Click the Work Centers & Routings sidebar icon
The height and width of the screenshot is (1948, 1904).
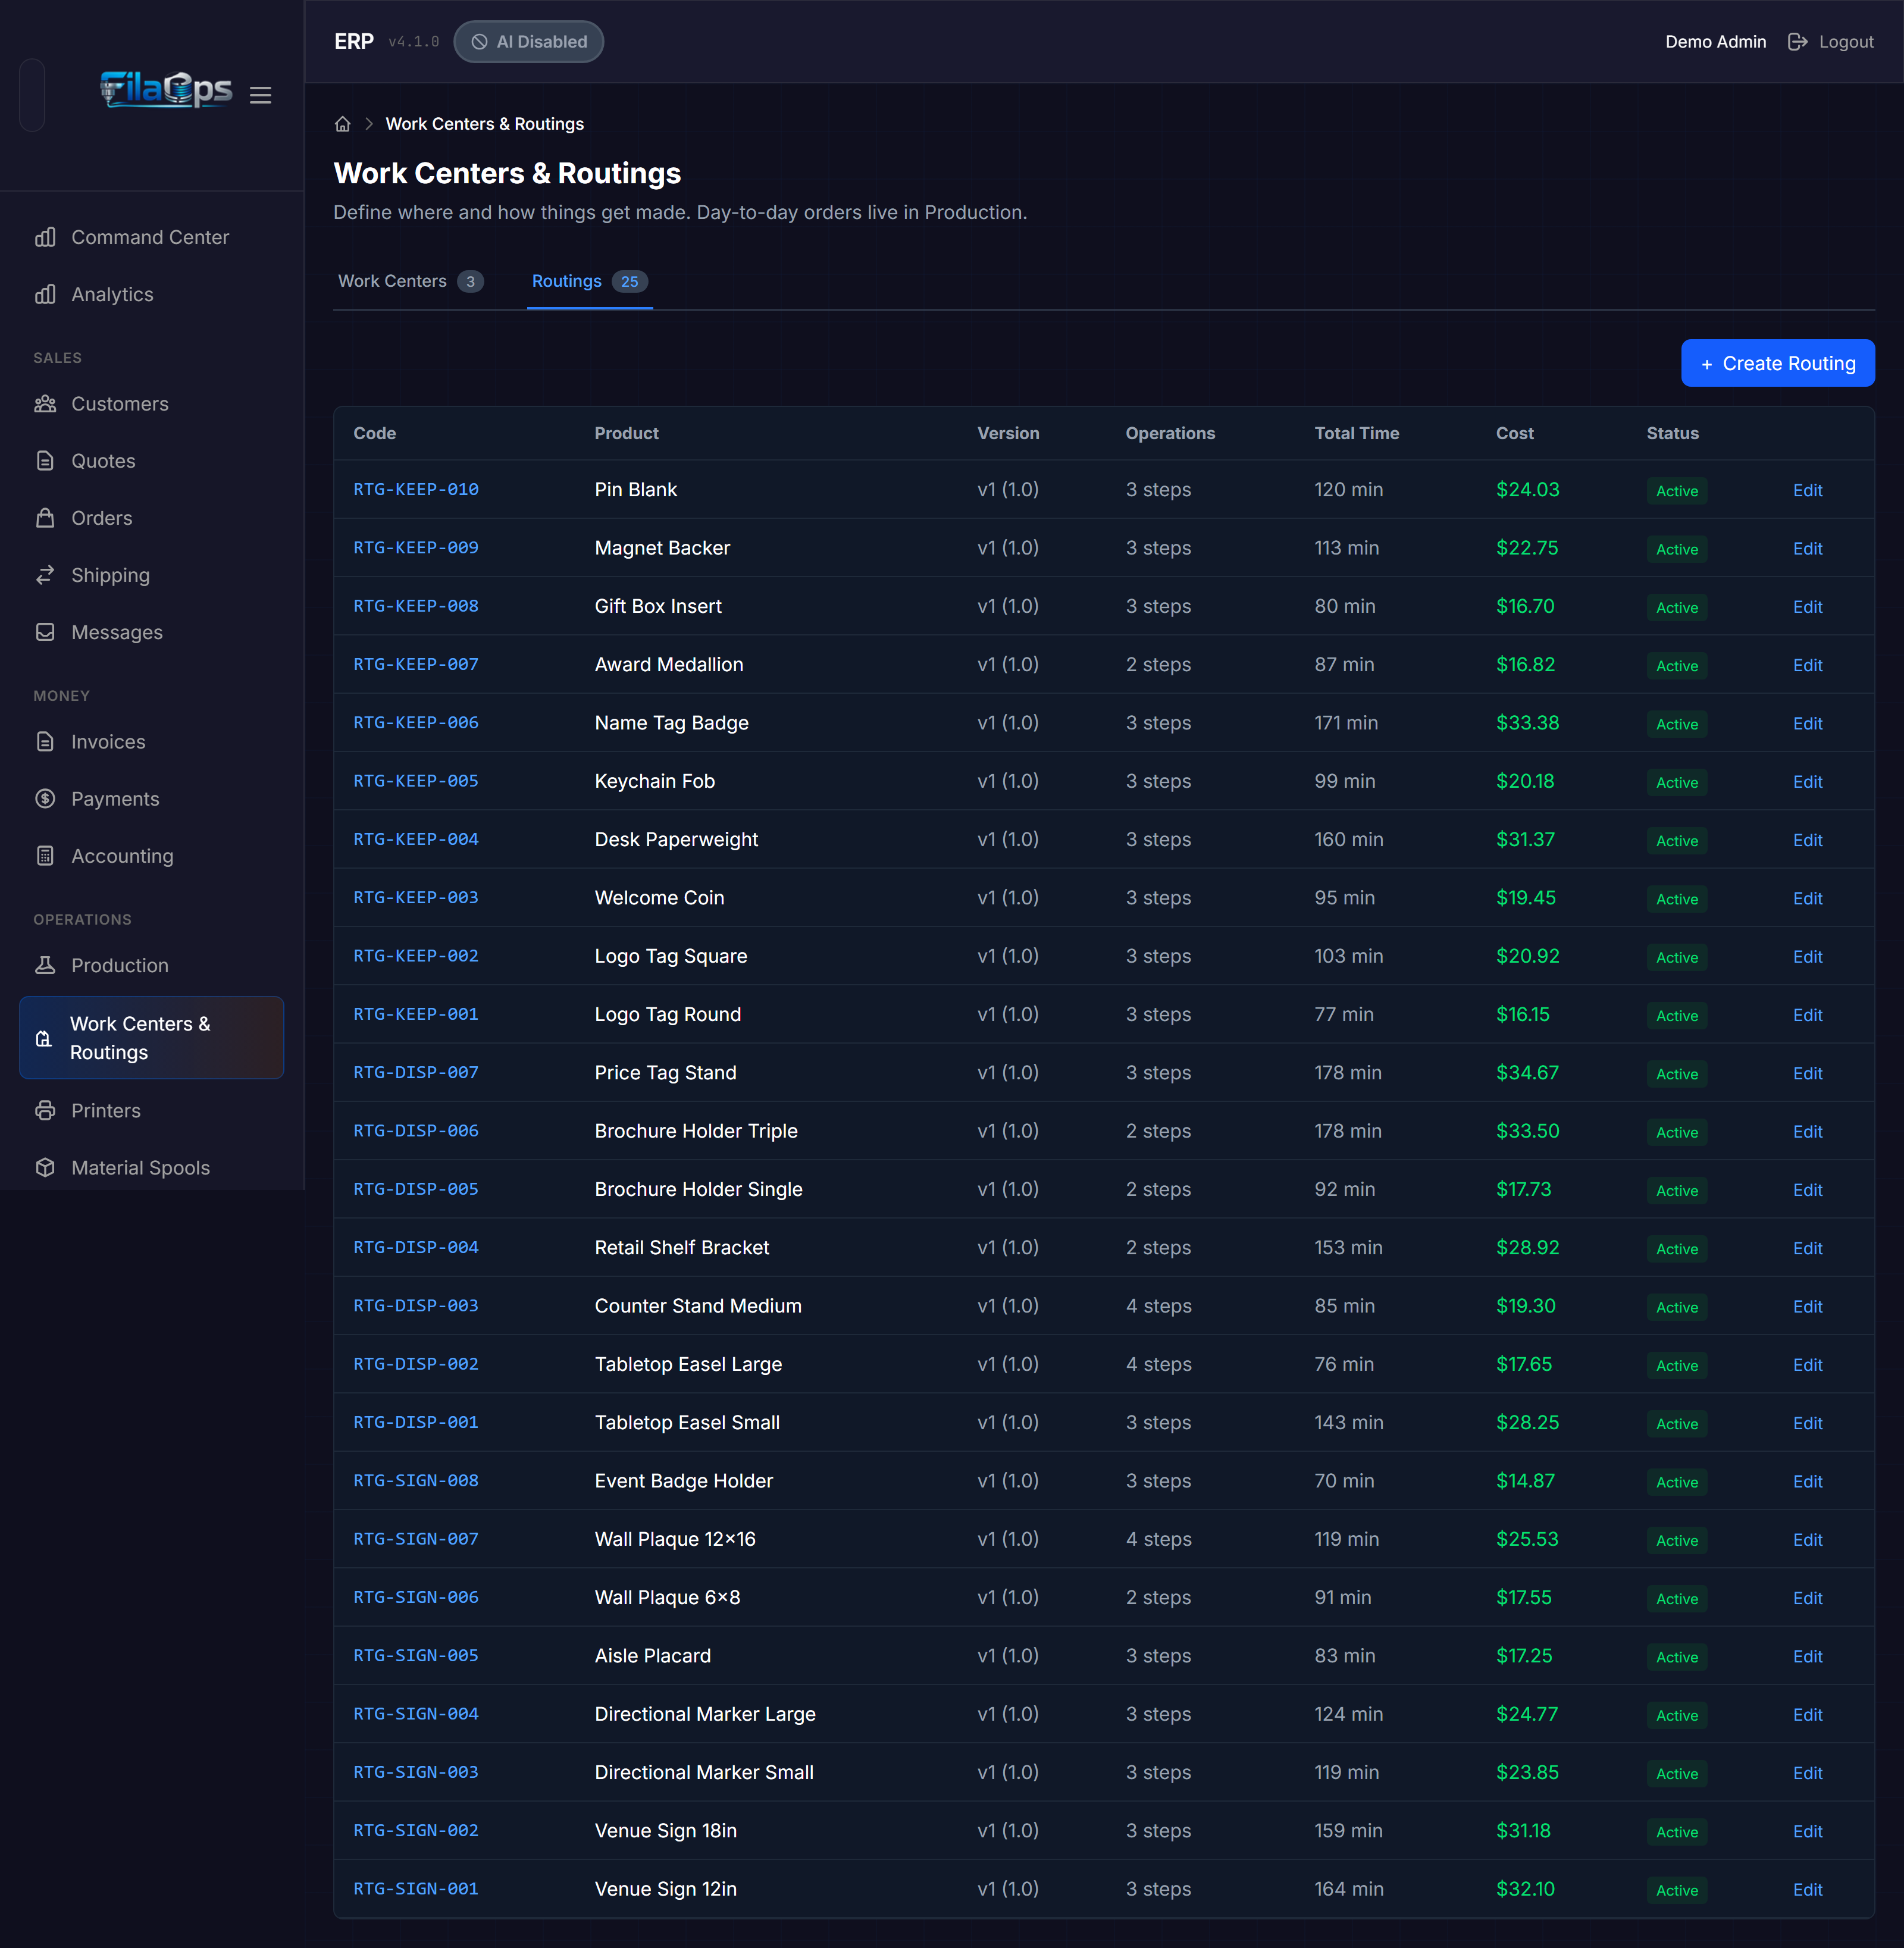pos(44,1038)
